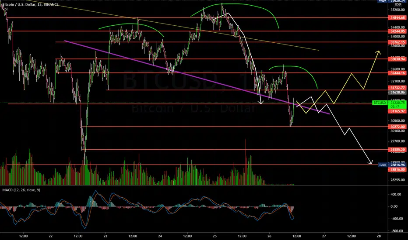Click the grey 31638.06 price label
The image size is (408, 240).
(398, 93)
